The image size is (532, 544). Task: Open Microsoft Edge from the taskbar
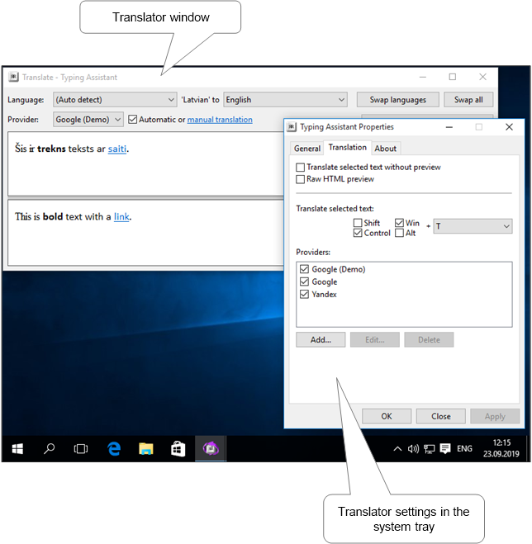coord(114,448)
